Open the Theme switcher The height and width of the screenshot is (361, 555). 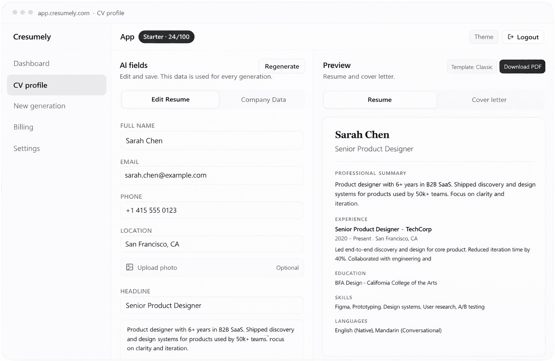click(x=483, y=37)
